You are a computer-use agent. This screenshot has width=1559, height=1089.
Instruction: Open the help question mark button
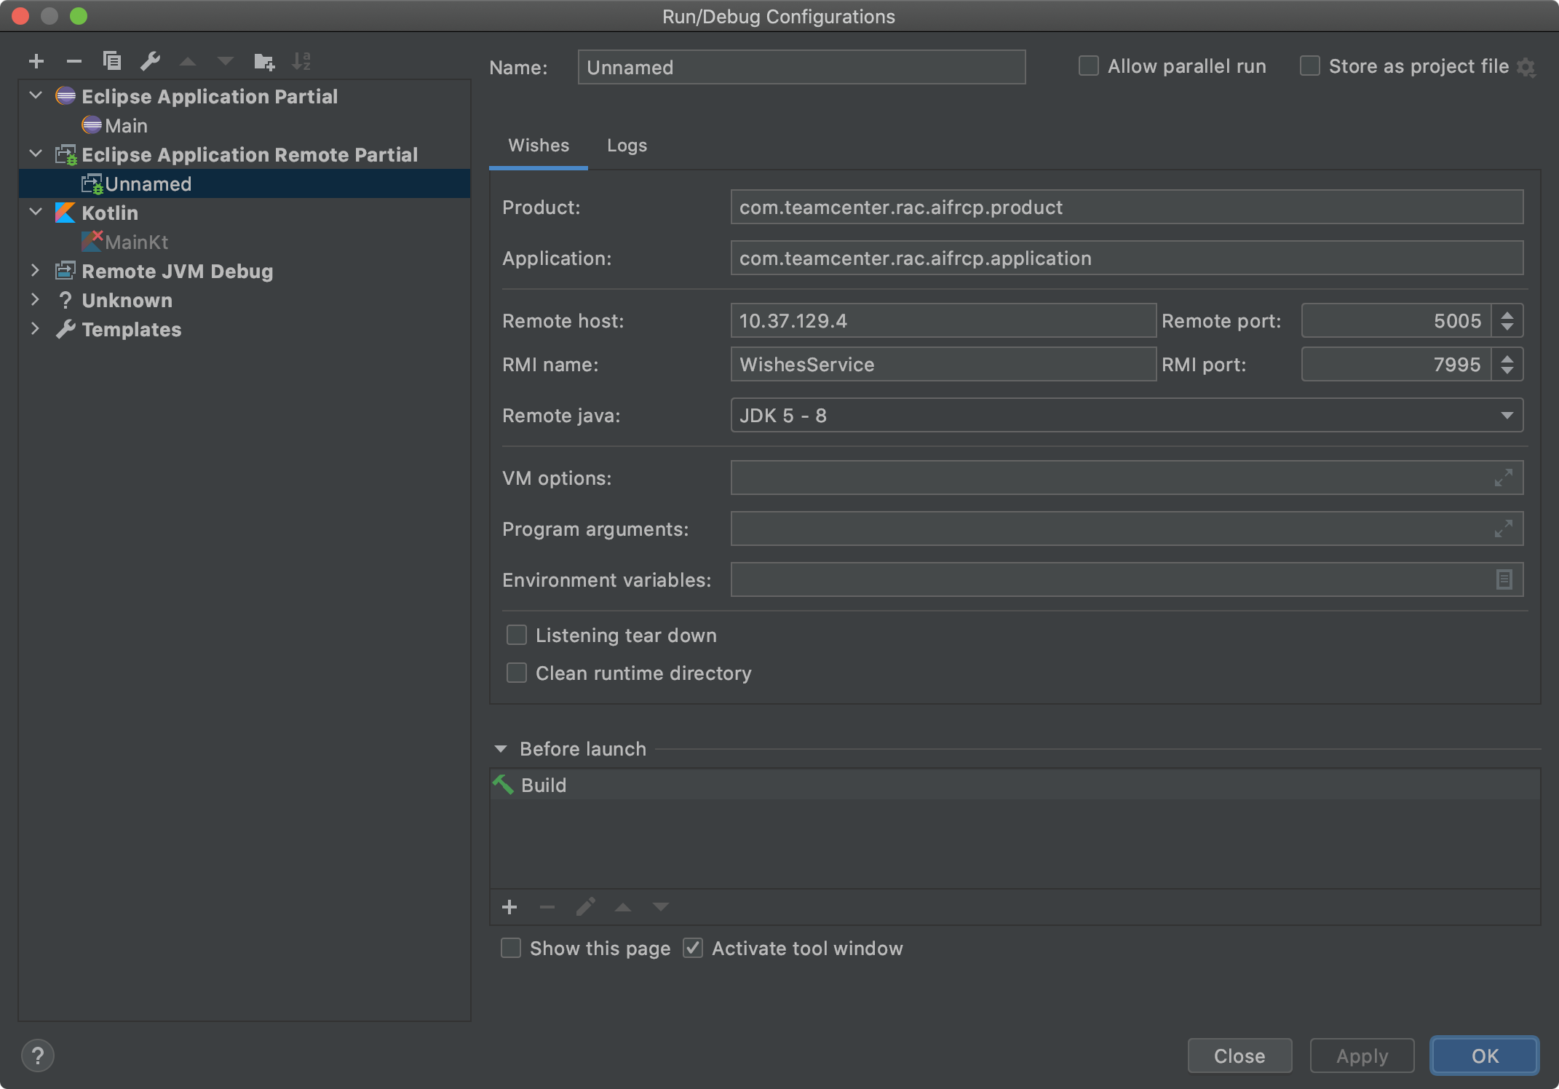tap(38, 1056)
